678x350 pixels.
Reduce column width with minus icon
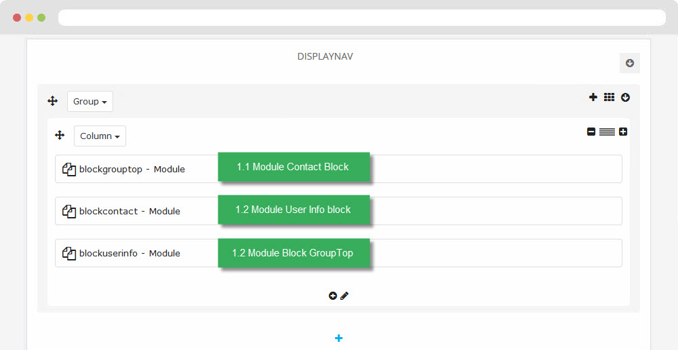tap(591, 132)
